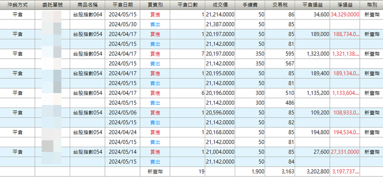Viewport: 383px width, 177px height.
Task: Select the 台股指數064 product cell
Action: click(x=87, y=15)
